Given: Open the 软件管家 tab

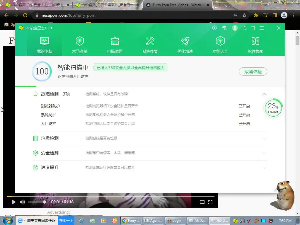Looking at the screenshot, I should [x=255, y=45].
